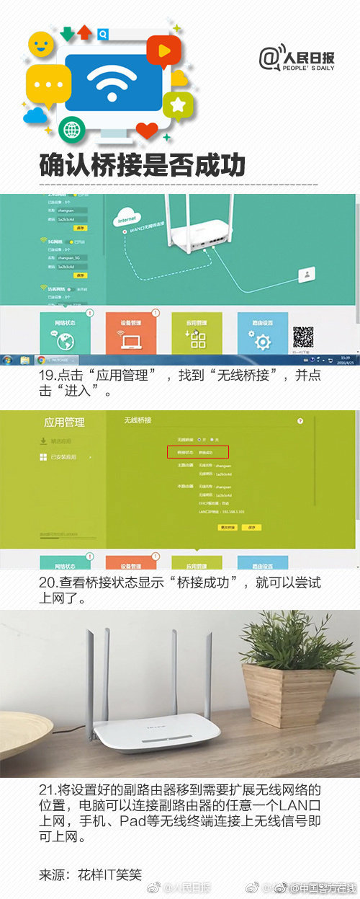Click the help question mark on 无线桥接 page
The image size is (360, 899).
pyautogui.click(x=300, y=420)
